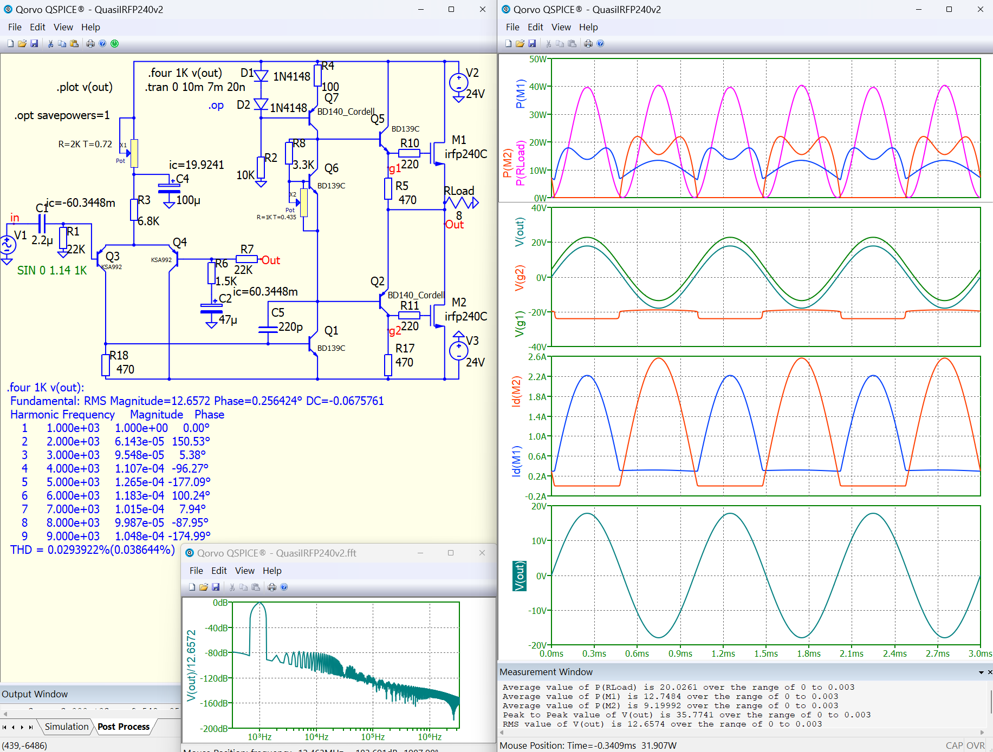Image resolution: width=993 pixels, height=752 pixels.
Task: Close the Measurement Window panel
Action: [990, 672]
